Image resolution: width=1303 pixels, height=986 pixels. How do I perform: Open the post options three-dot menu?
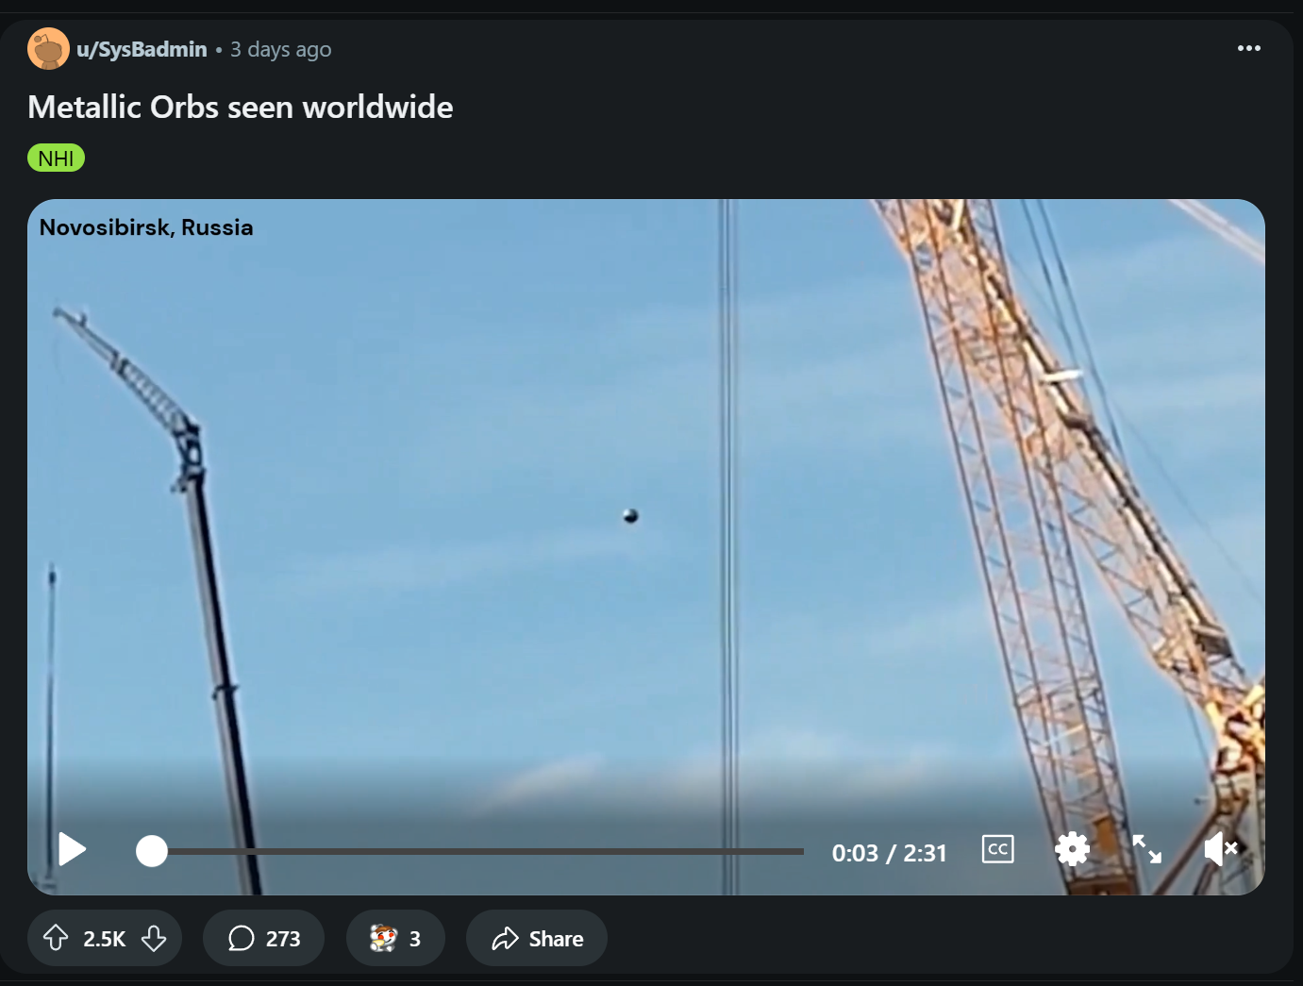[x=1248, y=48]
